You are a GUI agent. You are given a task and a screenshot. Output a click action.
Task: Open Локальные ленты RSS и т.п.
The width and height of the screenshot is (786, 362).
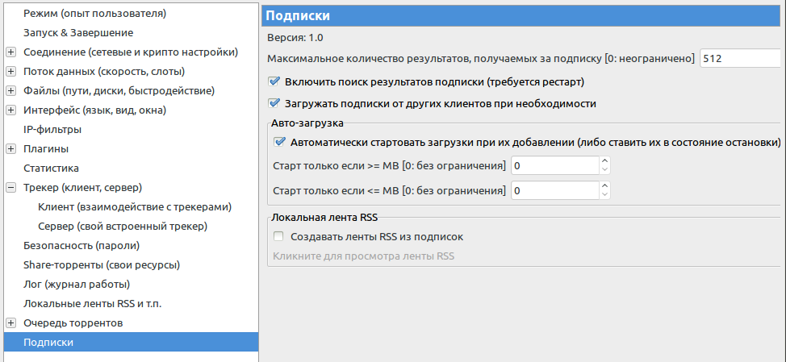92,304
